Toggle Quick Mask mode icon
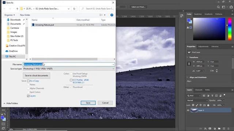This screenshot has height=131, width=234. click(3, 124)
